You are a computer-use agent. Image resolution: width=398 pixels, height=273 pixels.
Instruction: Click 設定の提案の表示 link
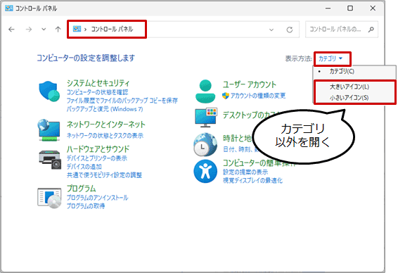tap(245, 172)
